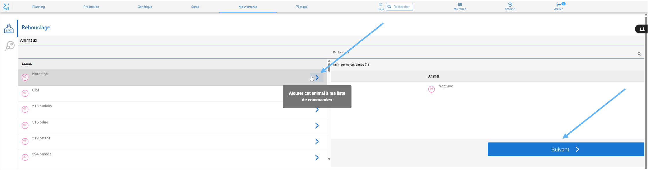Open the Santé tab

coord(195,7)
